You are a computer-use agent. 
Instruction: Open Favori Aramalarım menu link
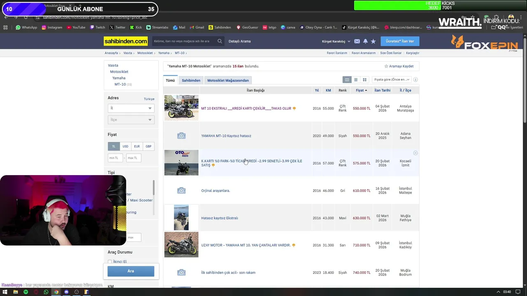click(364, 53)
